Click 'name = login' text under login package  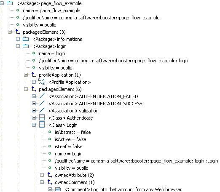(x=52, y=53)
